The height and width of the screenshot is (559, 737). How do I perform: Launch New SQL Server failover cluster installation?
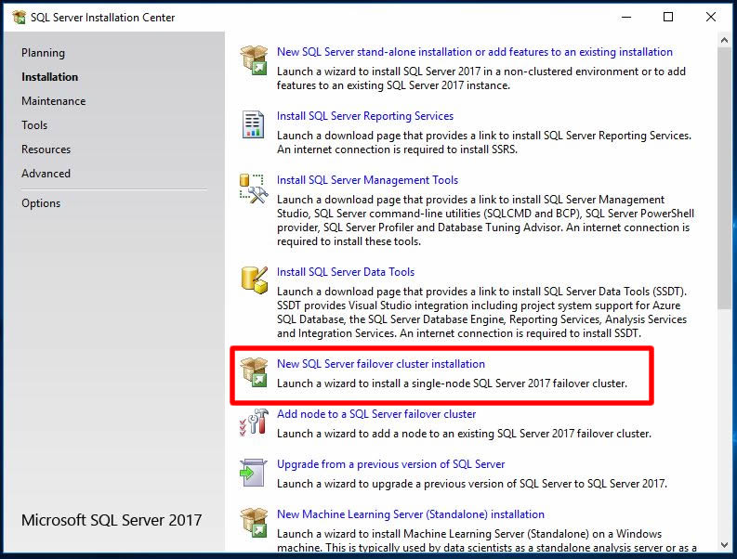380,364
